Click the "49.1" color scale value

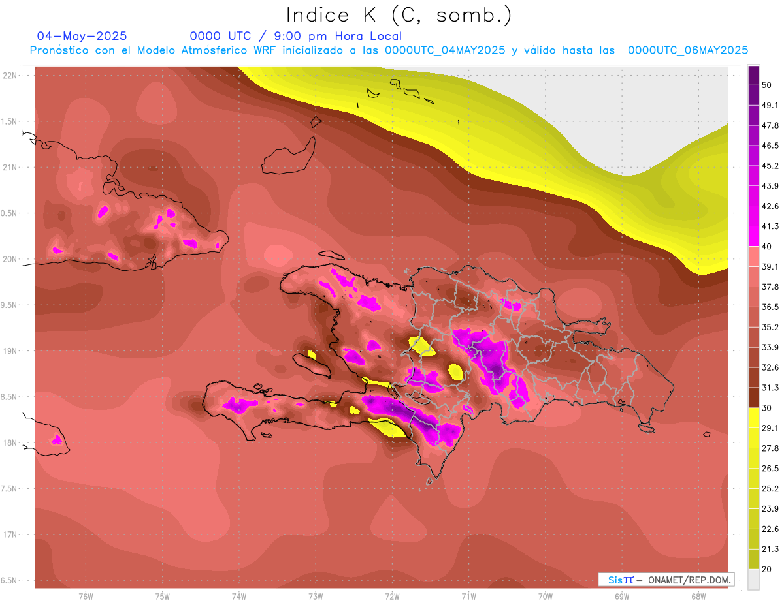click(770, 105)
